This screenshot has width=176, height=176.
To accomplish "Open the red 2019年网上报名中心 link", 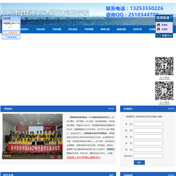I will (84, 157).
